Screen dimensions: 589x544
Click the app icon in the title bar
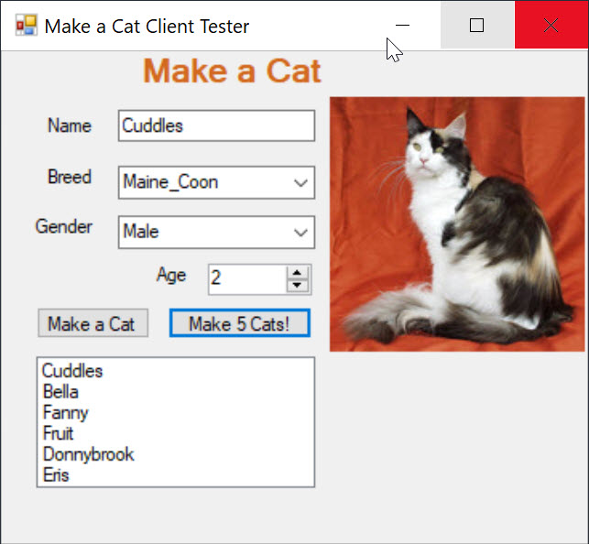pyautogui.click(x=26, y=25)
